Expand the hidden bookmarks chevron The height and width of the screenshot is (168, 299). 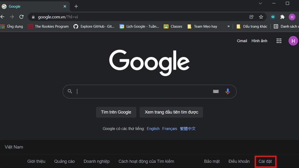coord(228,27)
